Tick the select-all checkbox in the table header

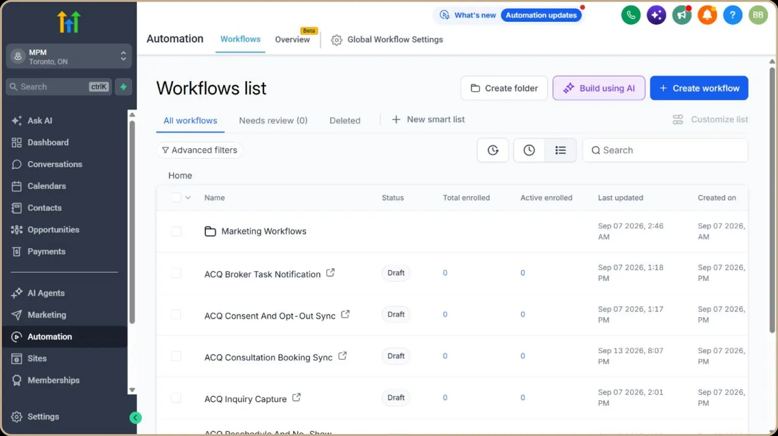click(x=176, y=197)
